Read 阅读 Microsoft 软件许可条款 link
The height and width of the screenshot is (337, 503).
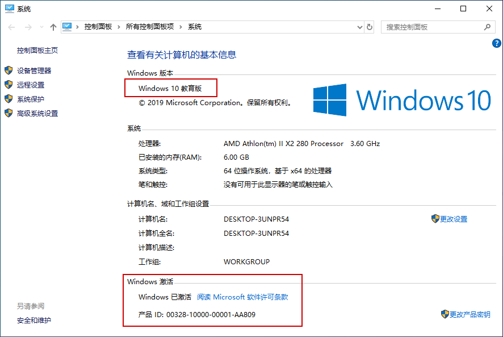(x=242, y=297)
